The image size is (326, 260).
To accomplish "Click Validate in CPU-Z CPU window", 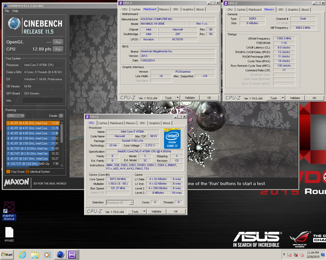I will click(156, 212).
